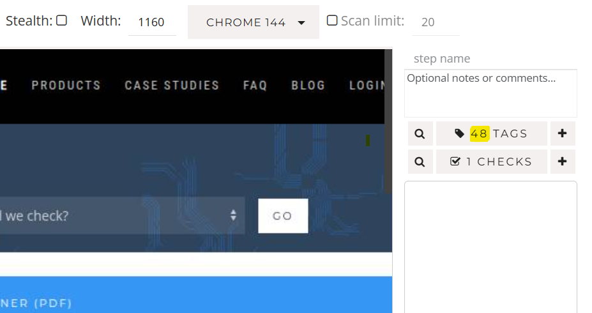Toggle the Scan limit checkbox

click(332, 20)
